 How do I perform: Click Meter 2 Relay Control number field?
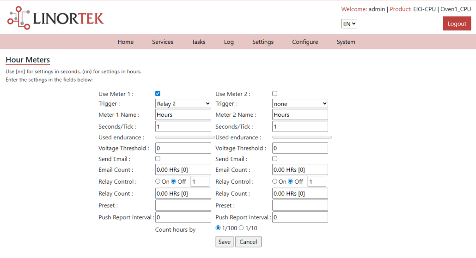(x=317, y=181)
